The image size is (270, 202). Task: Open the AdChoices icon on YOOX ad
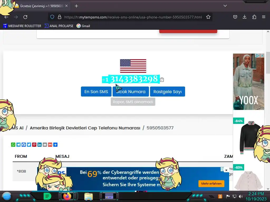[x=258, y=55]
